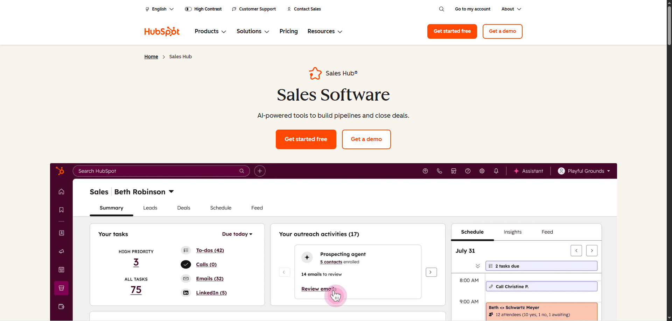Open the marketplace storefront icon

click(x=454, y=171)
